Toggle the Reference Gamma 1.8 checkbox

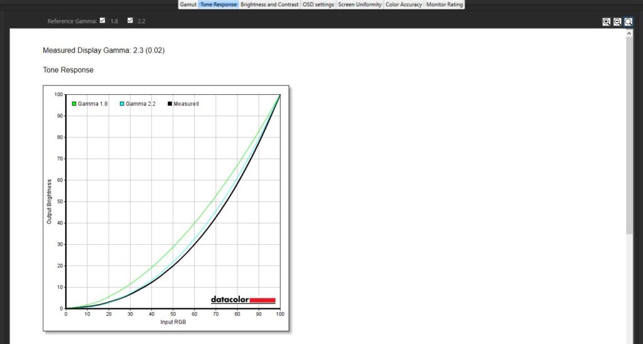pos(102,21)
